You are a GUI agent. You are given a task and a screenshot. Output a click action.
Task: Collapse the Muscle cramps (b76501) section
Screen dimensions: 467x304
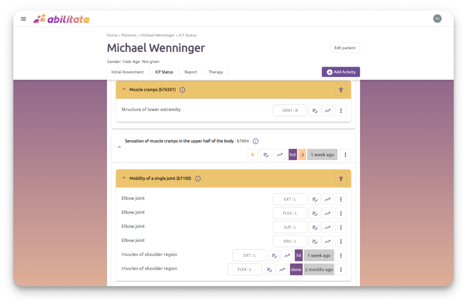[x=124, y=89]
